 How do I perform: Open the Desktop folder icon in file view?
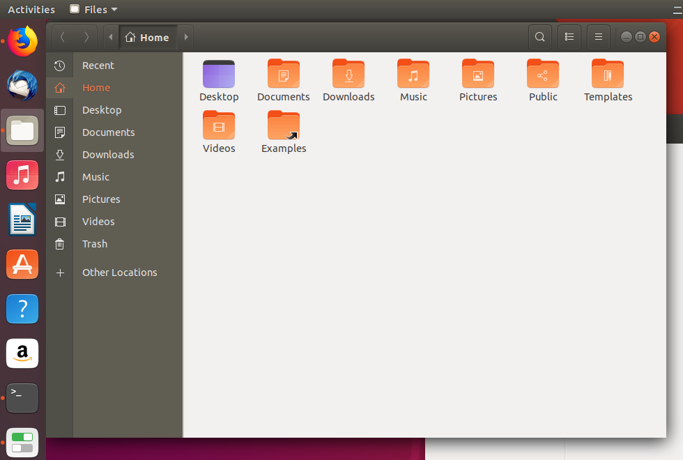tap(219, 74)
